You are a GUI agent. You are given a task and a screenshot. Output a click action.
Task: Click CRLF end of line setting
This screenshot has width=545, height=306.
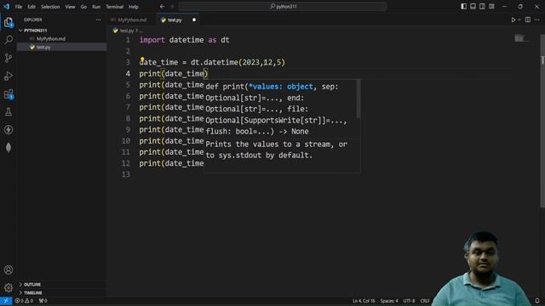[x=425, y=301]
